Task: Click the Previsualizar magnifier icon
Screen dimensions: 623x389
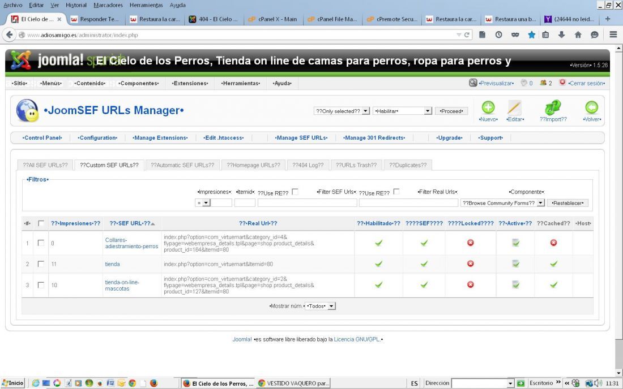Action: [473, 83]
